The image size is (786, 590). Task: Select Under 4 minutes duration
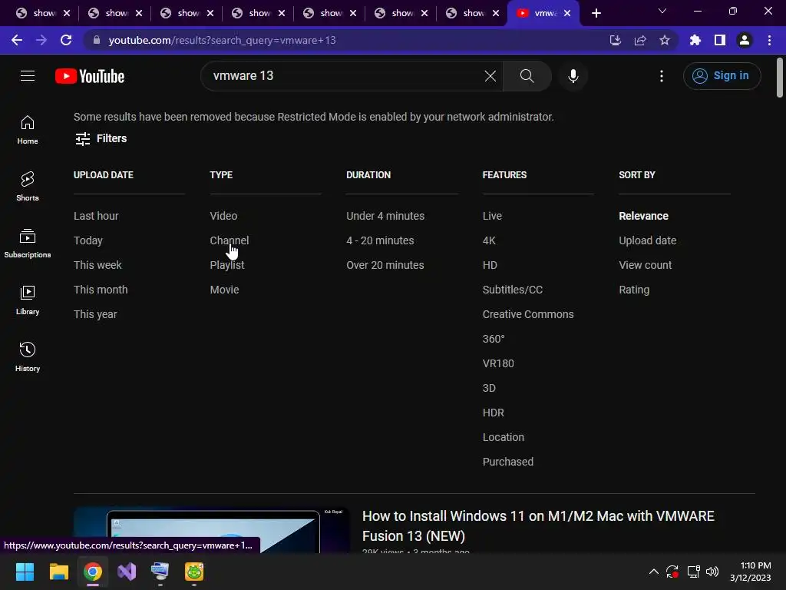tap(385, 216)
